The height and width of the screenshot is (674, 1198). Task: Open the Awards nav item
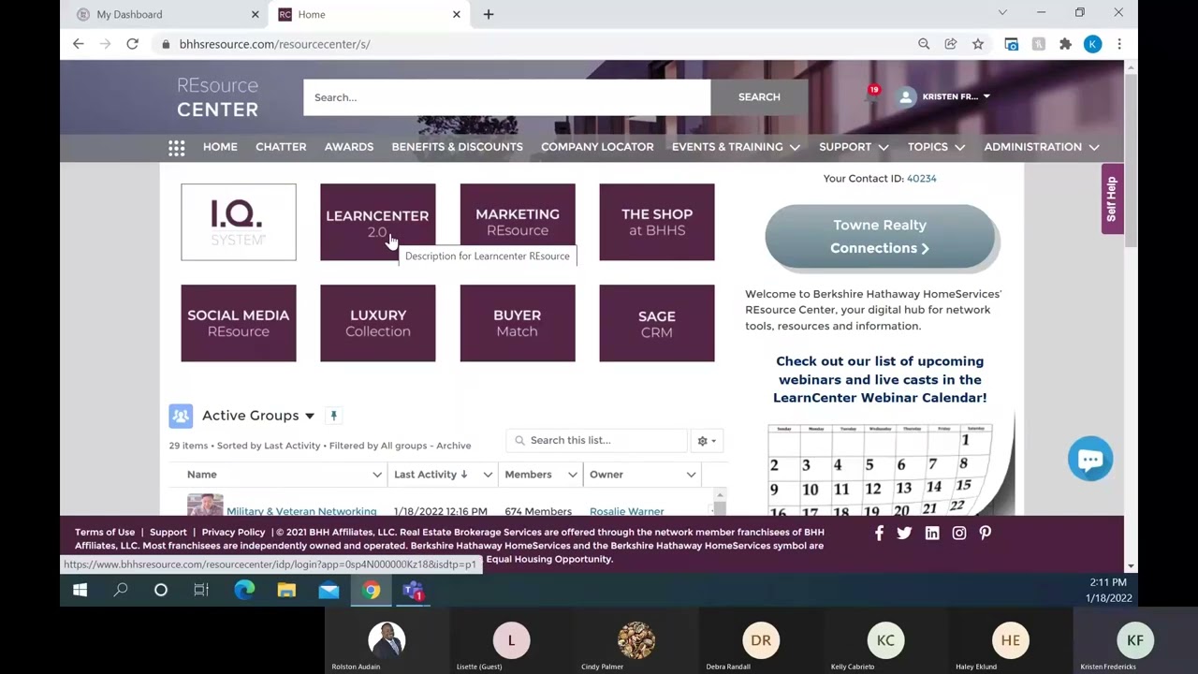[x=349, y=147]
